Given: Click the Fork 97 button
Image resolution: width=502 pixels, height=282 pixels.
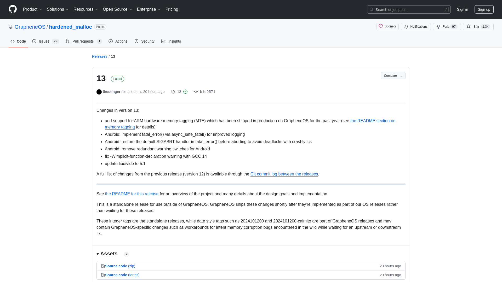Looking at the screenshot, I should point(447,27).
